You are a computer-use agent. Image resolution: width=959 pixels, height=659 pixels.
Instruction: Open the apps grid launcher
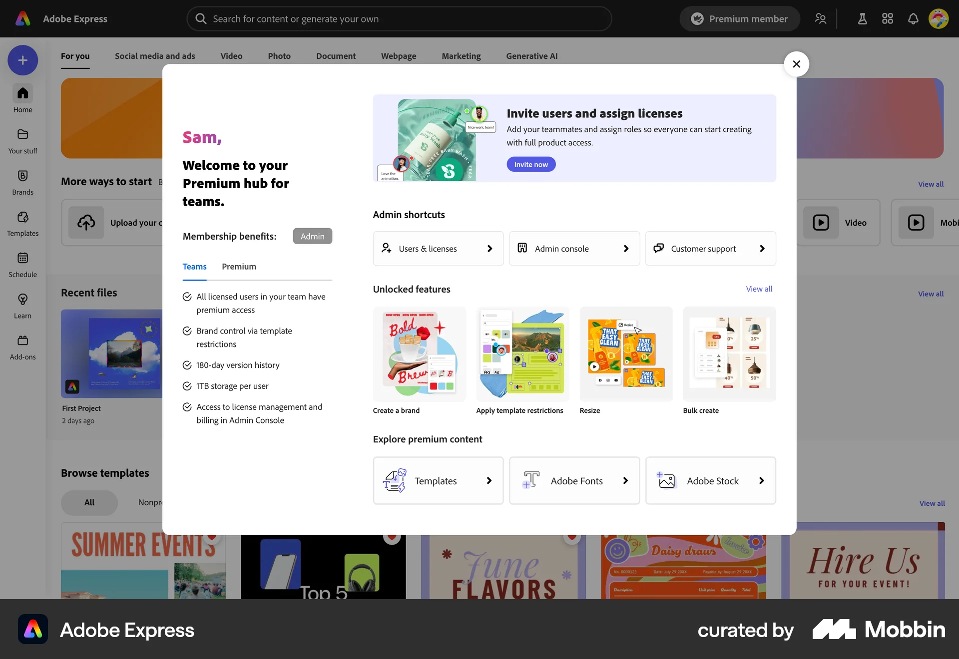(888, 18)
